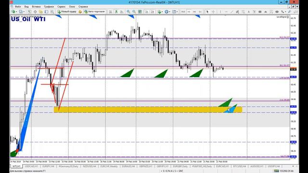Click the Новый ордер button
The image size is (308, 173).
[x=67, y=12]
